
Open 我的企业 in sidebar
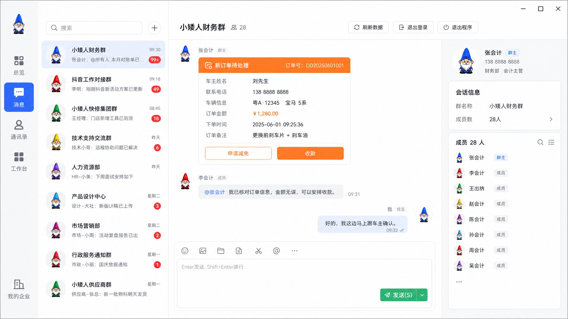pos(19,289)
